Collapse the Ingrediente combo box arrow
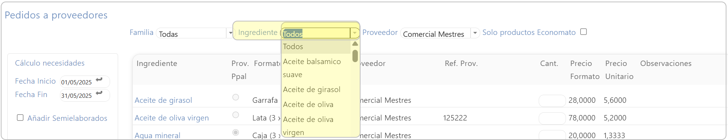The image size is (728, 140). (x=355, y=33)
